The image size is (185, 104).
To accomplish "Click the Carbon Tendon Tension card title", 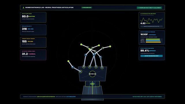I will [x=28, y=39].
